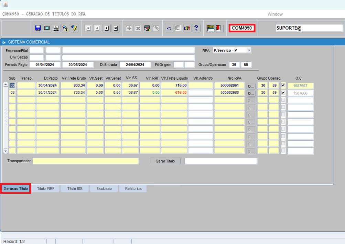Image resolution: width=345 pixels, height=244 pixels.
Task: Click the Delete Record X icon
Action: point(138,28)
